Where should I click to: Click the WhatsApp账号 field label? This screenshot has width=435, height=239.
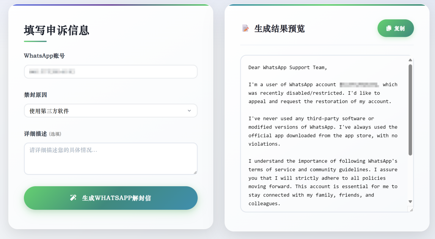click(44, 56)
